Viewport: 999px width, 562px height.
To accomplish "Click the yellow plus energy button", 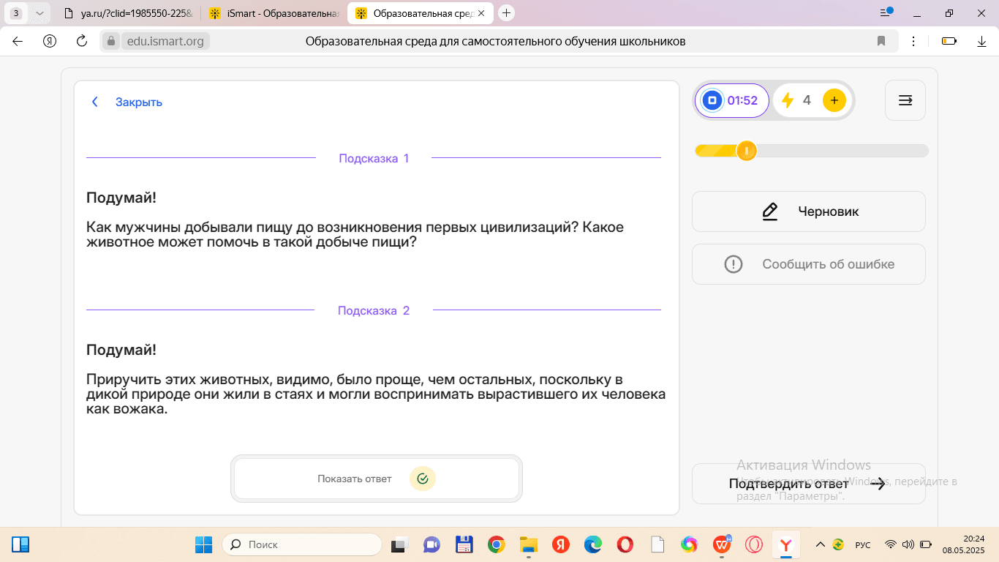I will coord(834,101).
